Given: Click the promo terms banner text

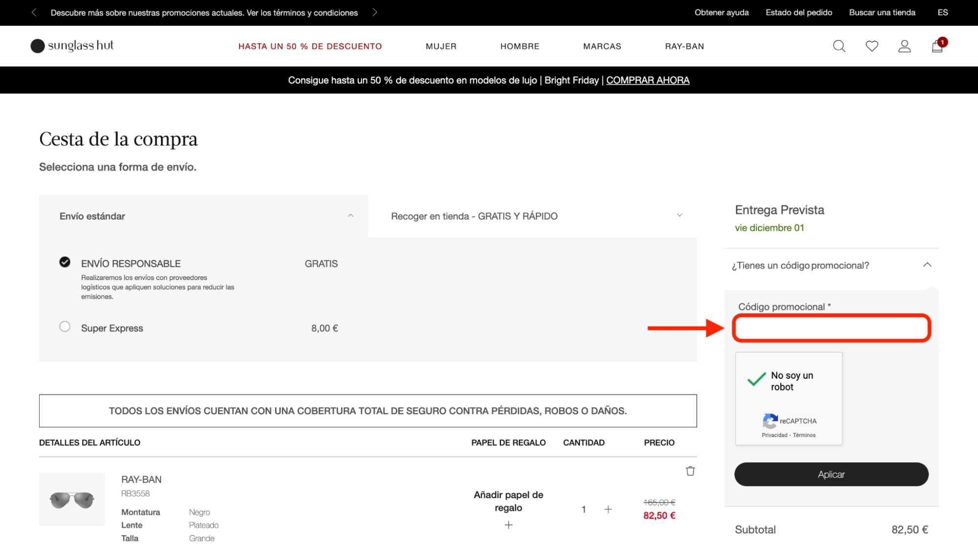Looking at the screenshot, I should pos(204,13).
